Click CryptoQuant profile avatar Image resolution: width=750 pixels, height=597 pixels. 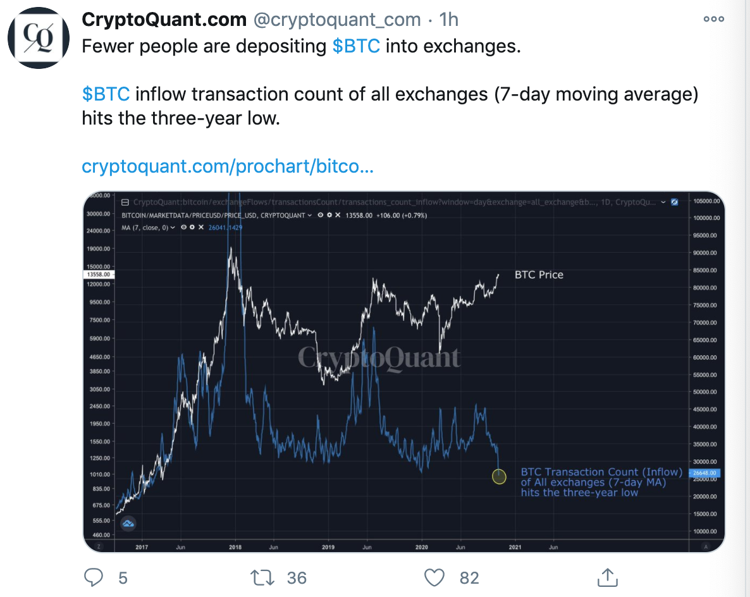[39, 38]
